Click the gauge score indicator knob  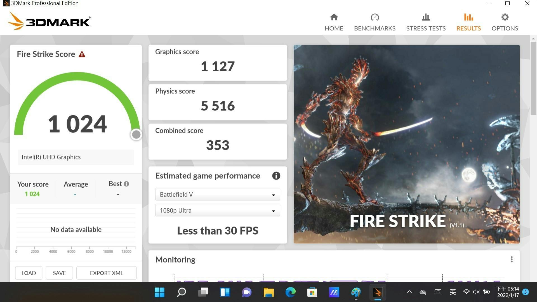click(x=136, y=135)
